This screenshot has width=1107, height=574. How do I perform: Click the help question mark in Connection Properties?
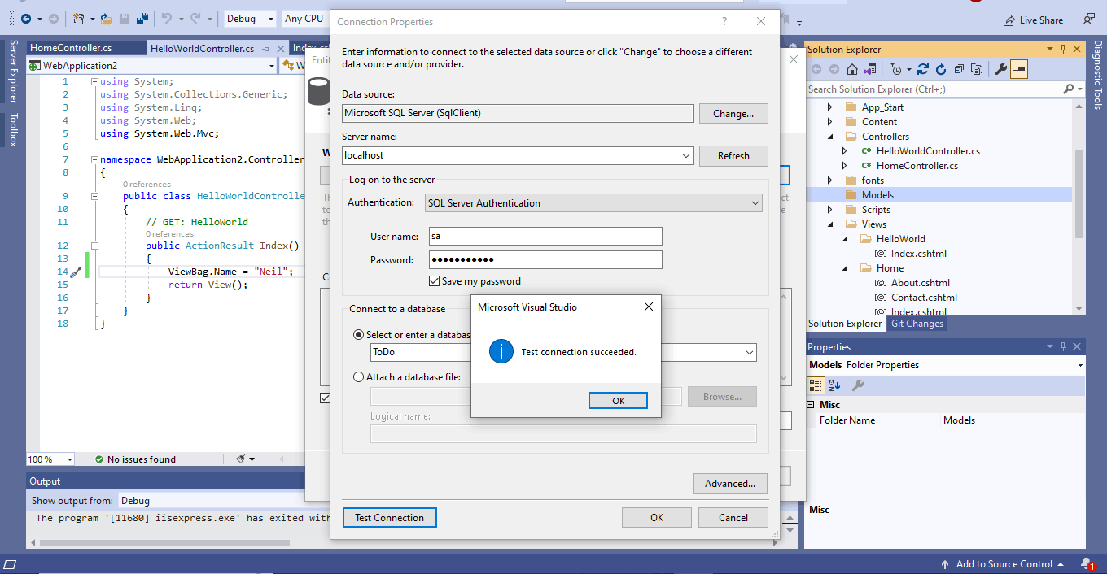(x=724, y=22)
